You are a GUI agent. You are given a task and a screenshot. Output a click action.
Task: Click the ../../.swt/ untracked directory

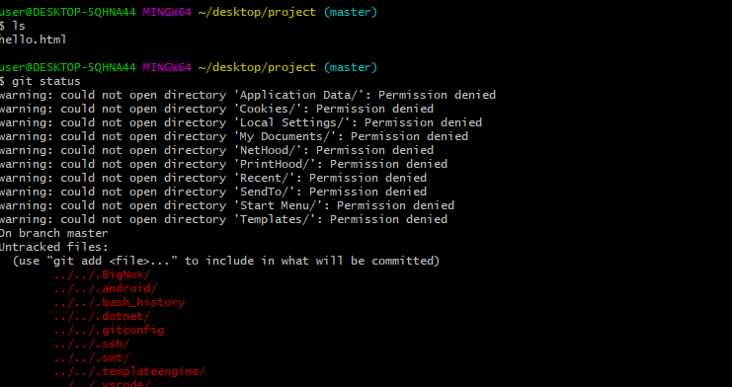coord(92,358)
